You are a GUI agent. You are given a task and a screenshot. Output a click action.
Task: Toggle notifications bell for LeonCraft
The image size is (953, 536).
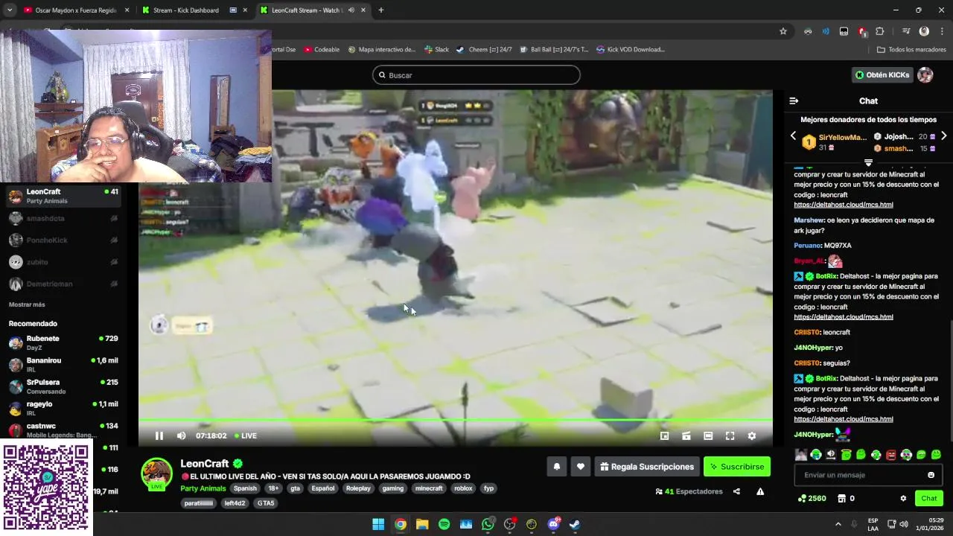coord(556,467)
